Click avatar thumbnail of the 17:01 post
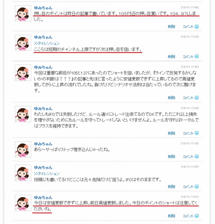 tap(23, 203)
